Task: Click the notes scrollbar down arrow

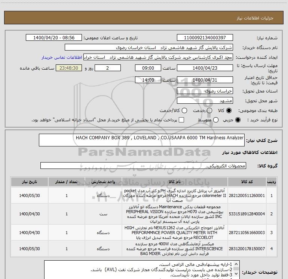Action: [x=236, y=274]
